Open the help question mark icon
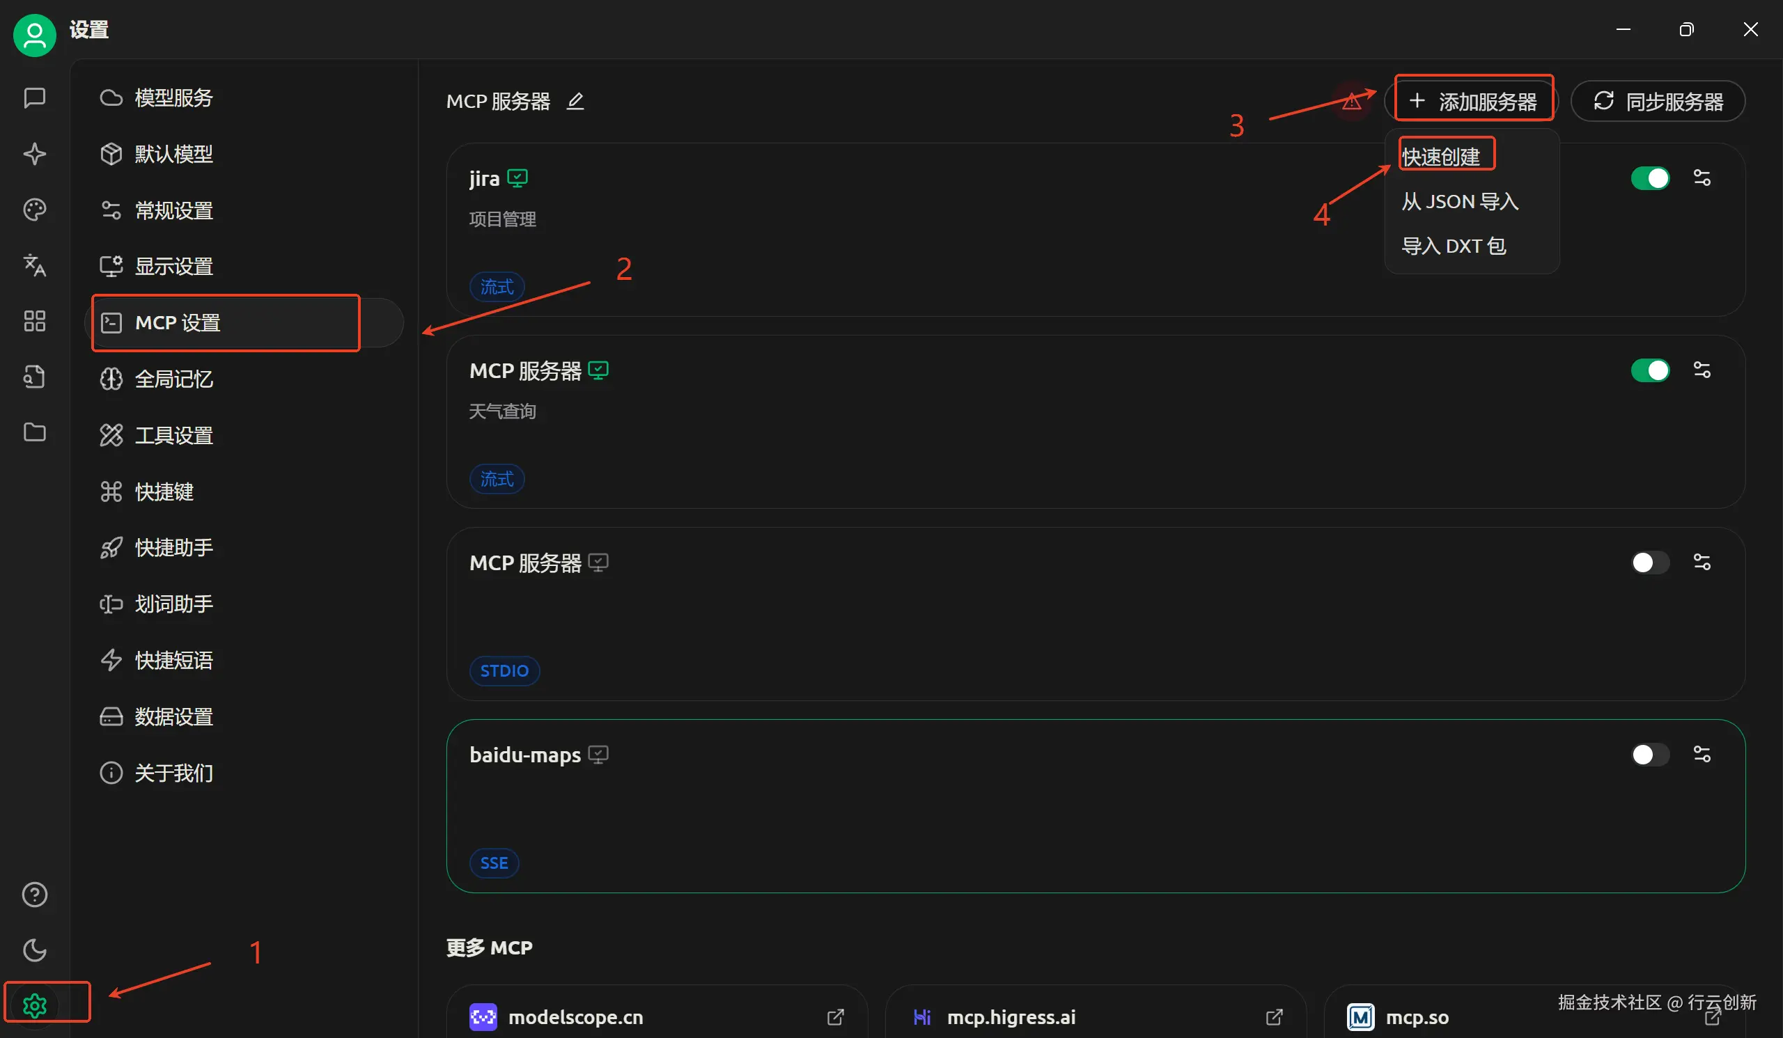The image size is (1783, 1038). [34, 895]
